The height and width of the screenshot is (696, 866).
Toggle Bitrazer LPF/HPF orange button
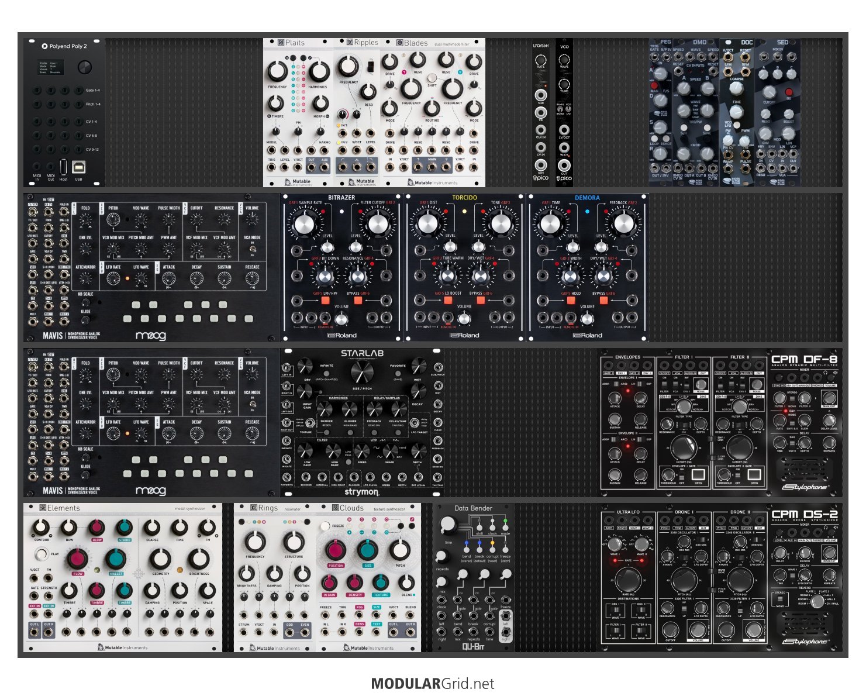click(x=325, y=301)
